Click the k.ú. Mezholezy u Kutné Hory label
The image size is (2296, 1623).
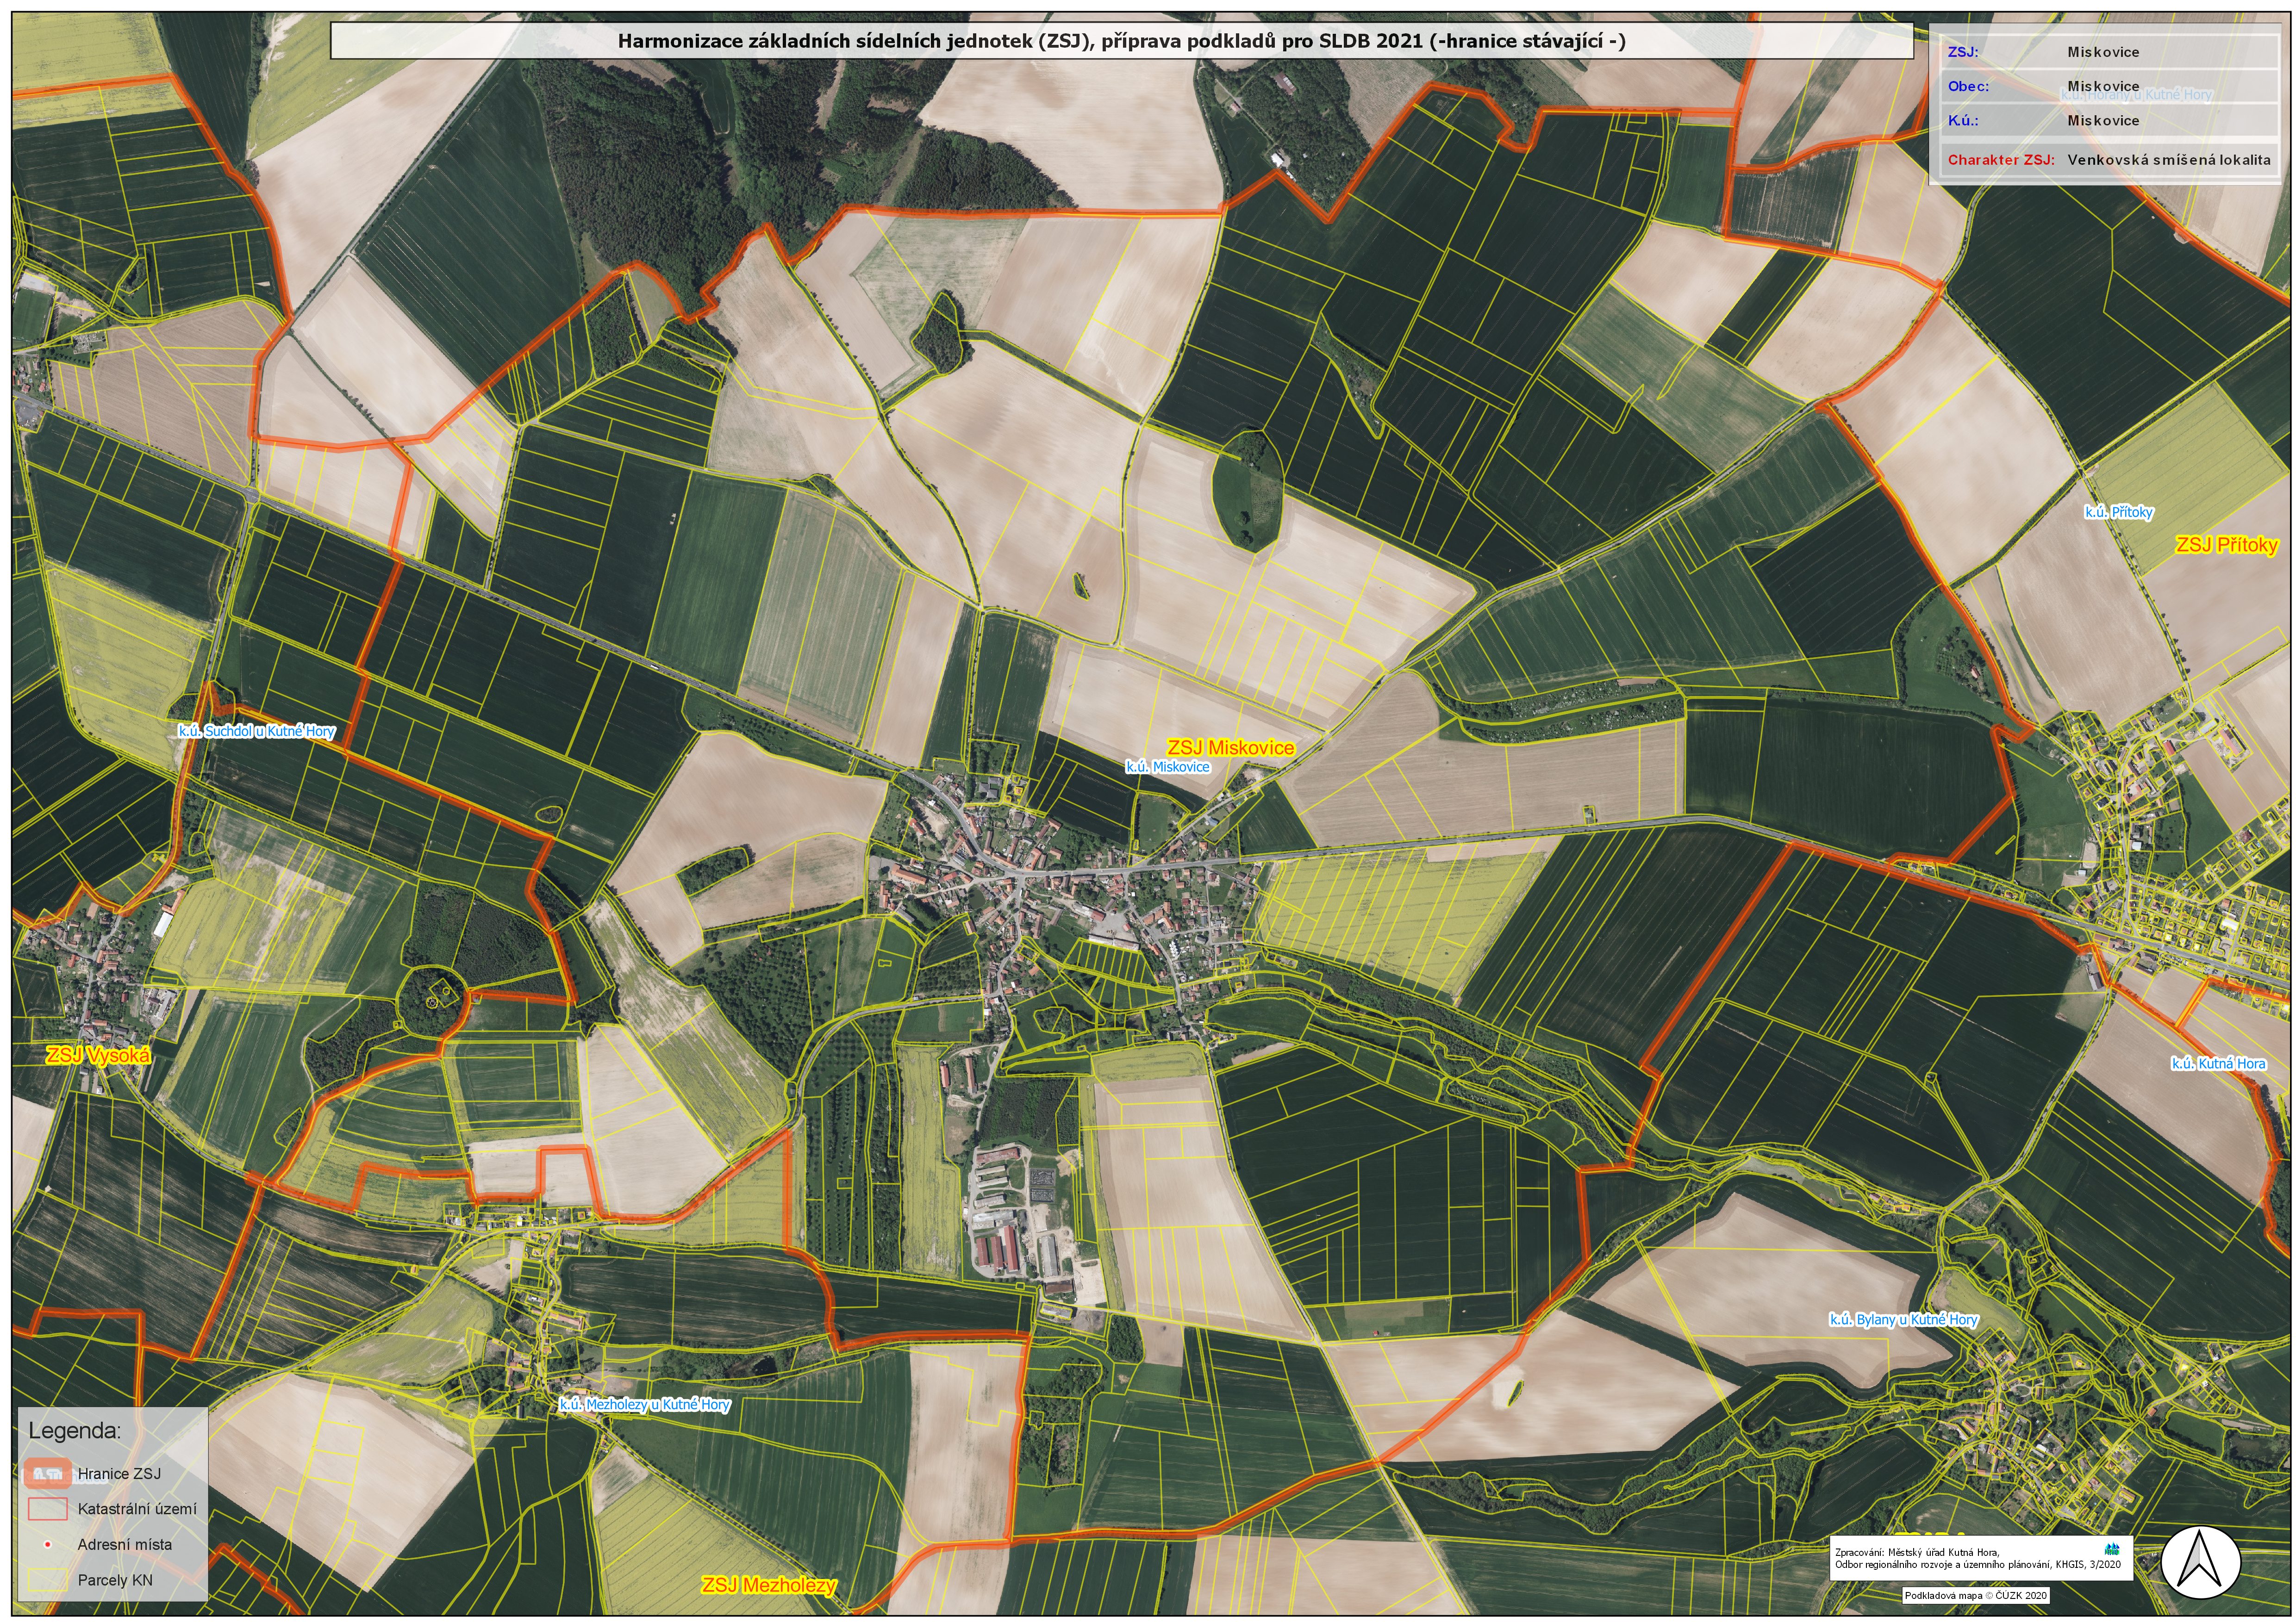pos(644,1405)
